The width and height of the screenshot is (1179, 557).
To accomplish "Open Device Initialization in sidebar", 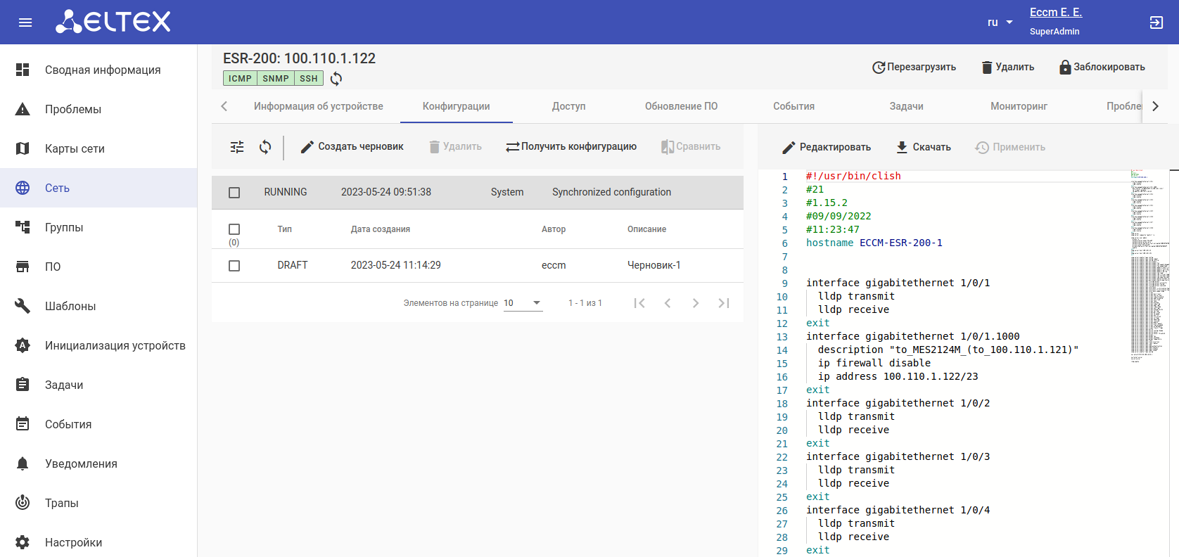I will [x=115, y=345].
